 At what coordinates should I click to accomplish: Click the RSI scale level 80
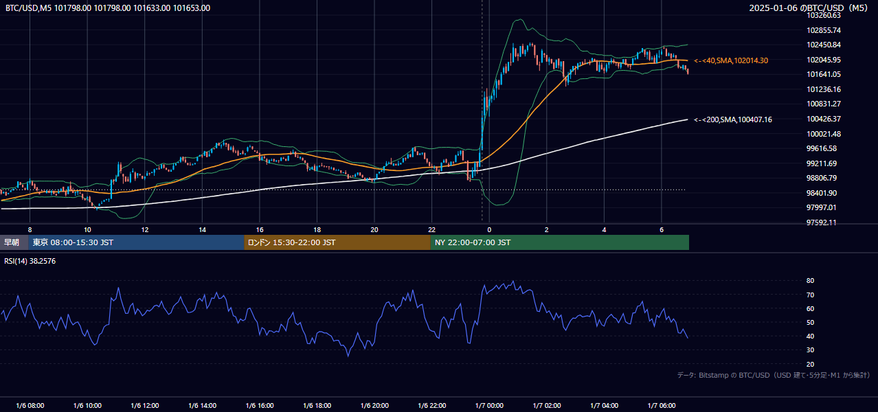[x=811, y=281]
